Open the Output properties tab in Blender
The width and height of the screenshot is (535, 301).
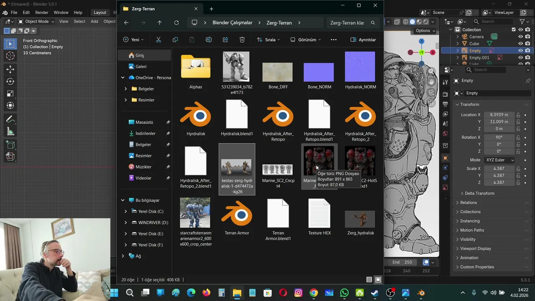pyautogui.click(x=445, y=103)
